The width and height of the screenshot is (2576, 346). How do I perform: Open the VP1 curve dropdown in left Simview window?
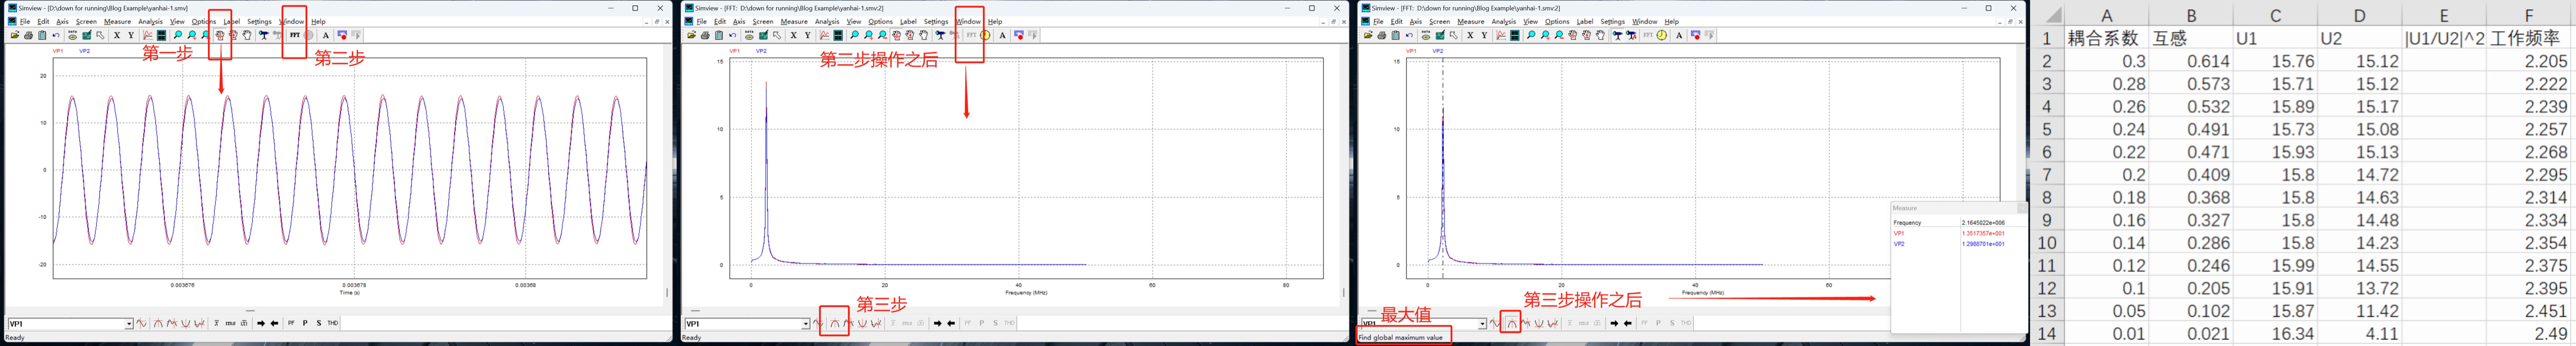click(x=129, y=324)
